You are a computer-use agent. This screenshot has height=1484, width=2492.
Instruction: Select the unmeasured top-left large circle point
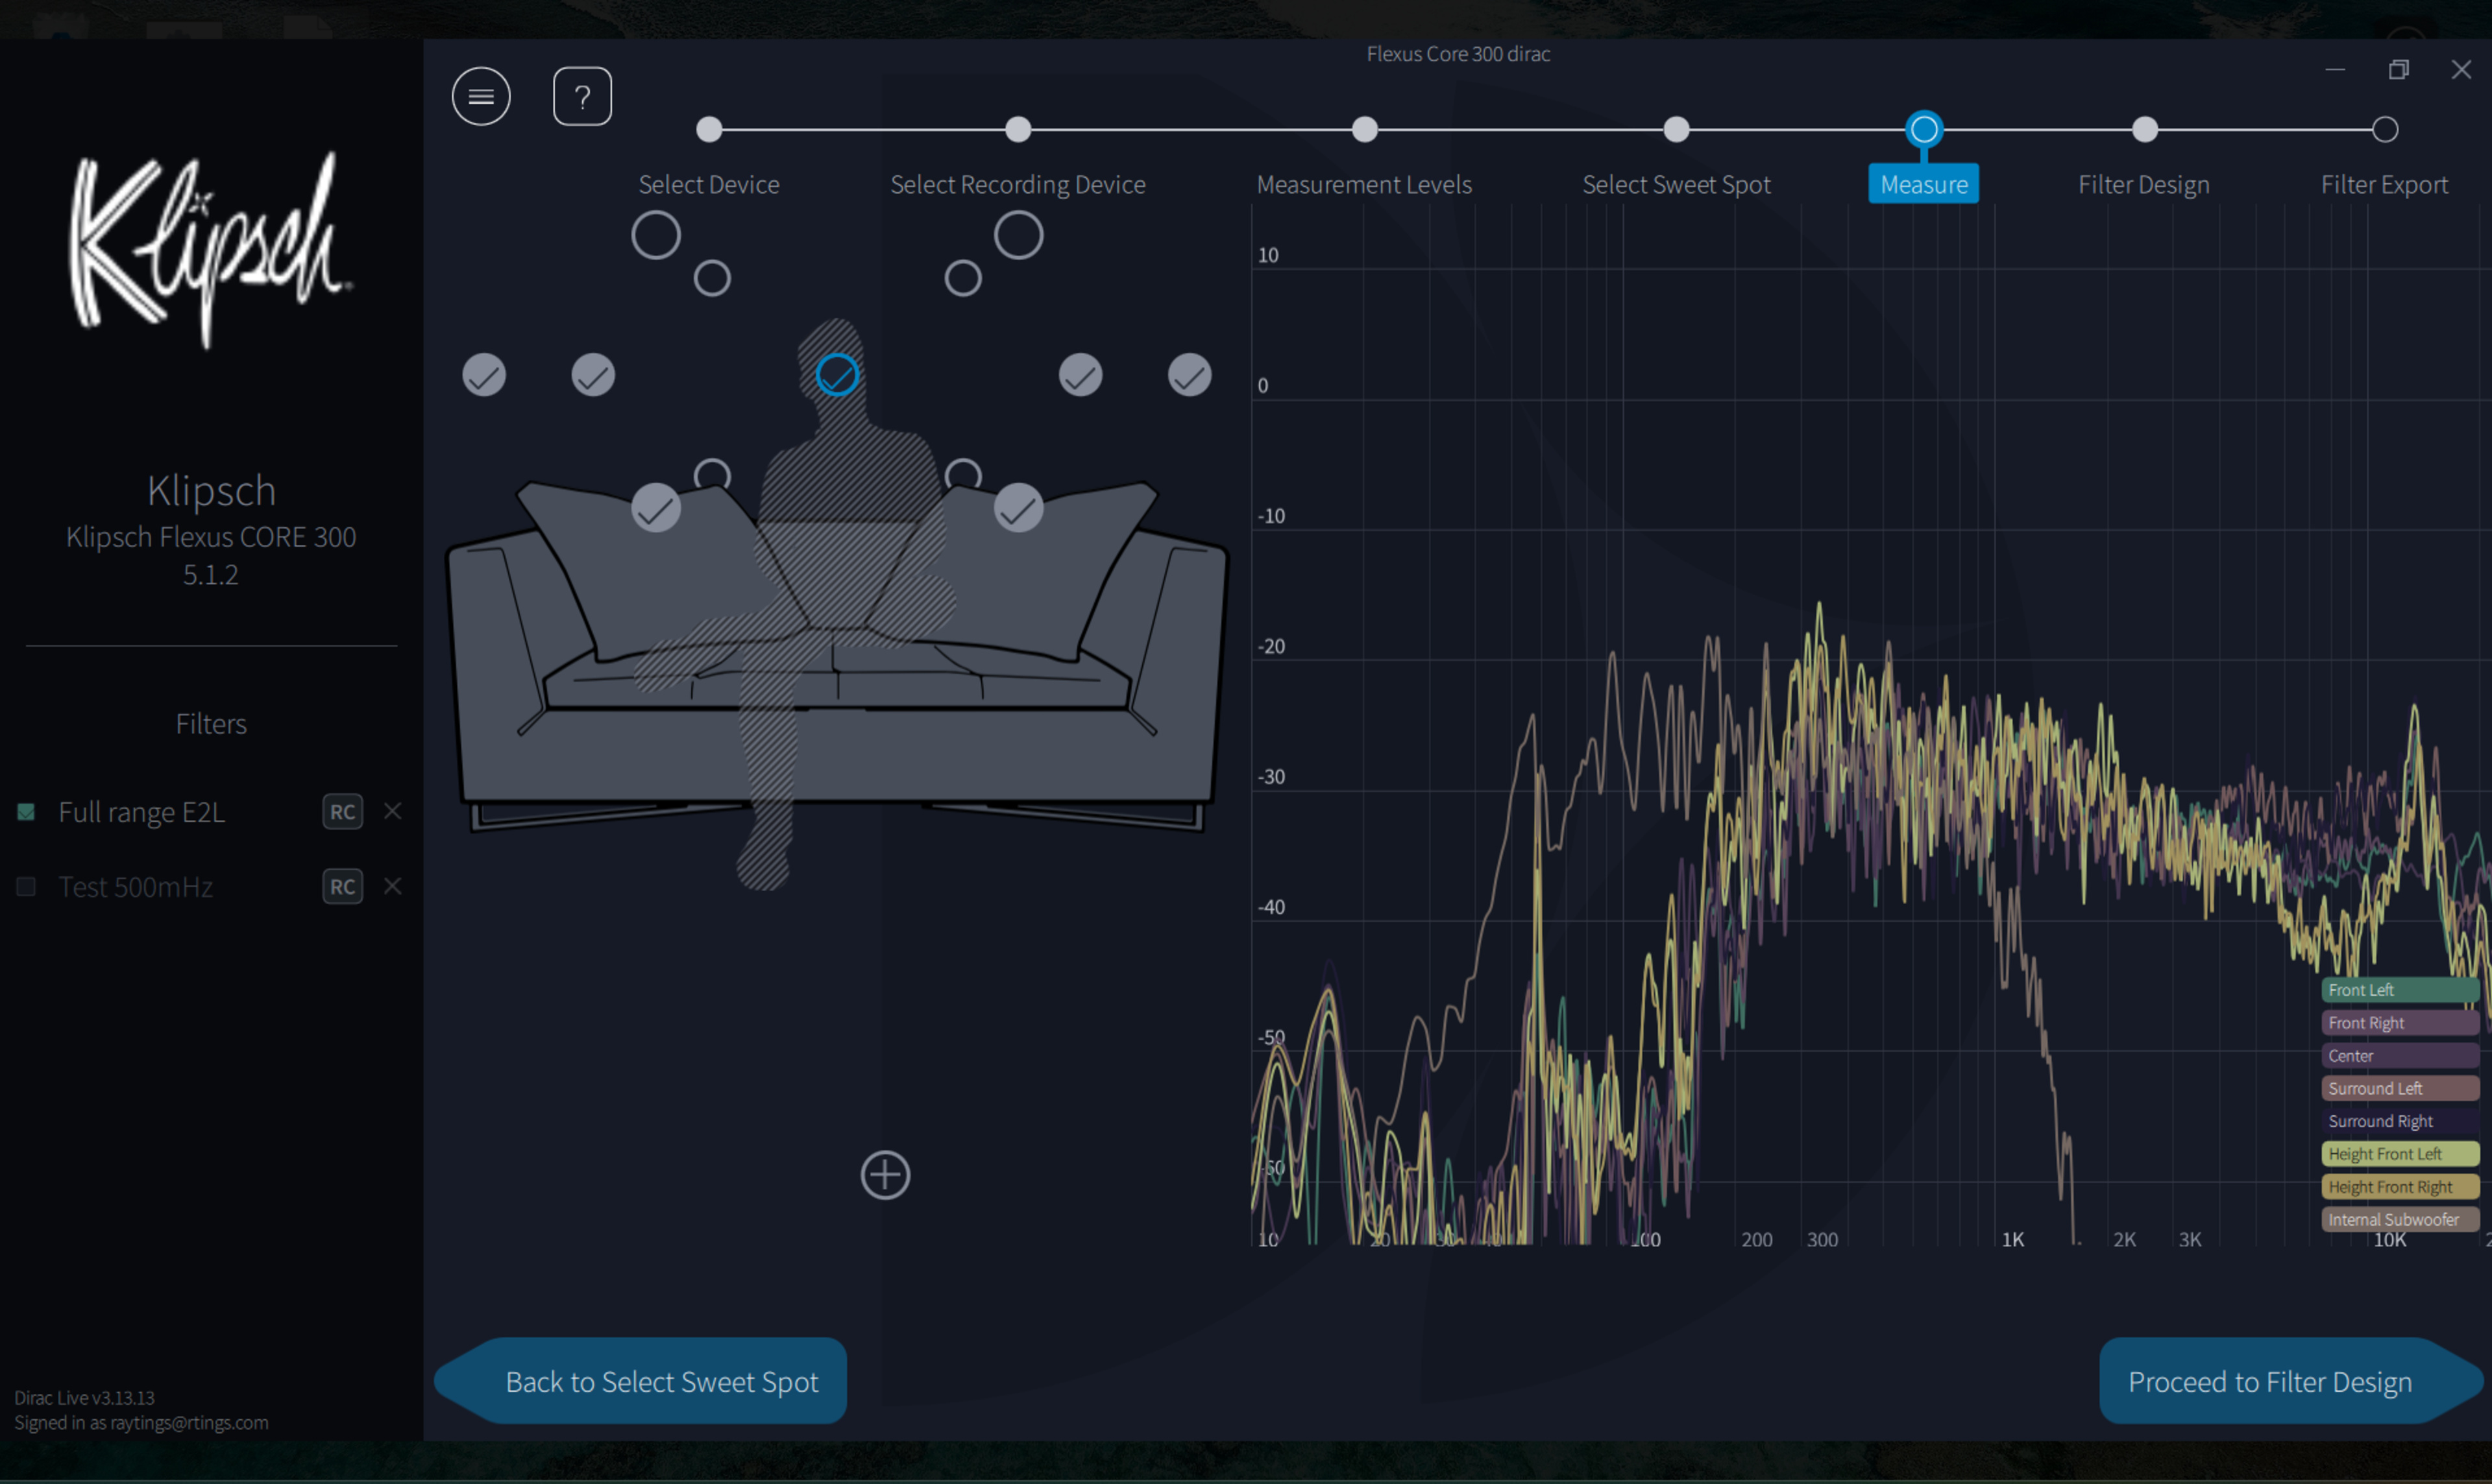pyautogui.click(x=656, y=236)
